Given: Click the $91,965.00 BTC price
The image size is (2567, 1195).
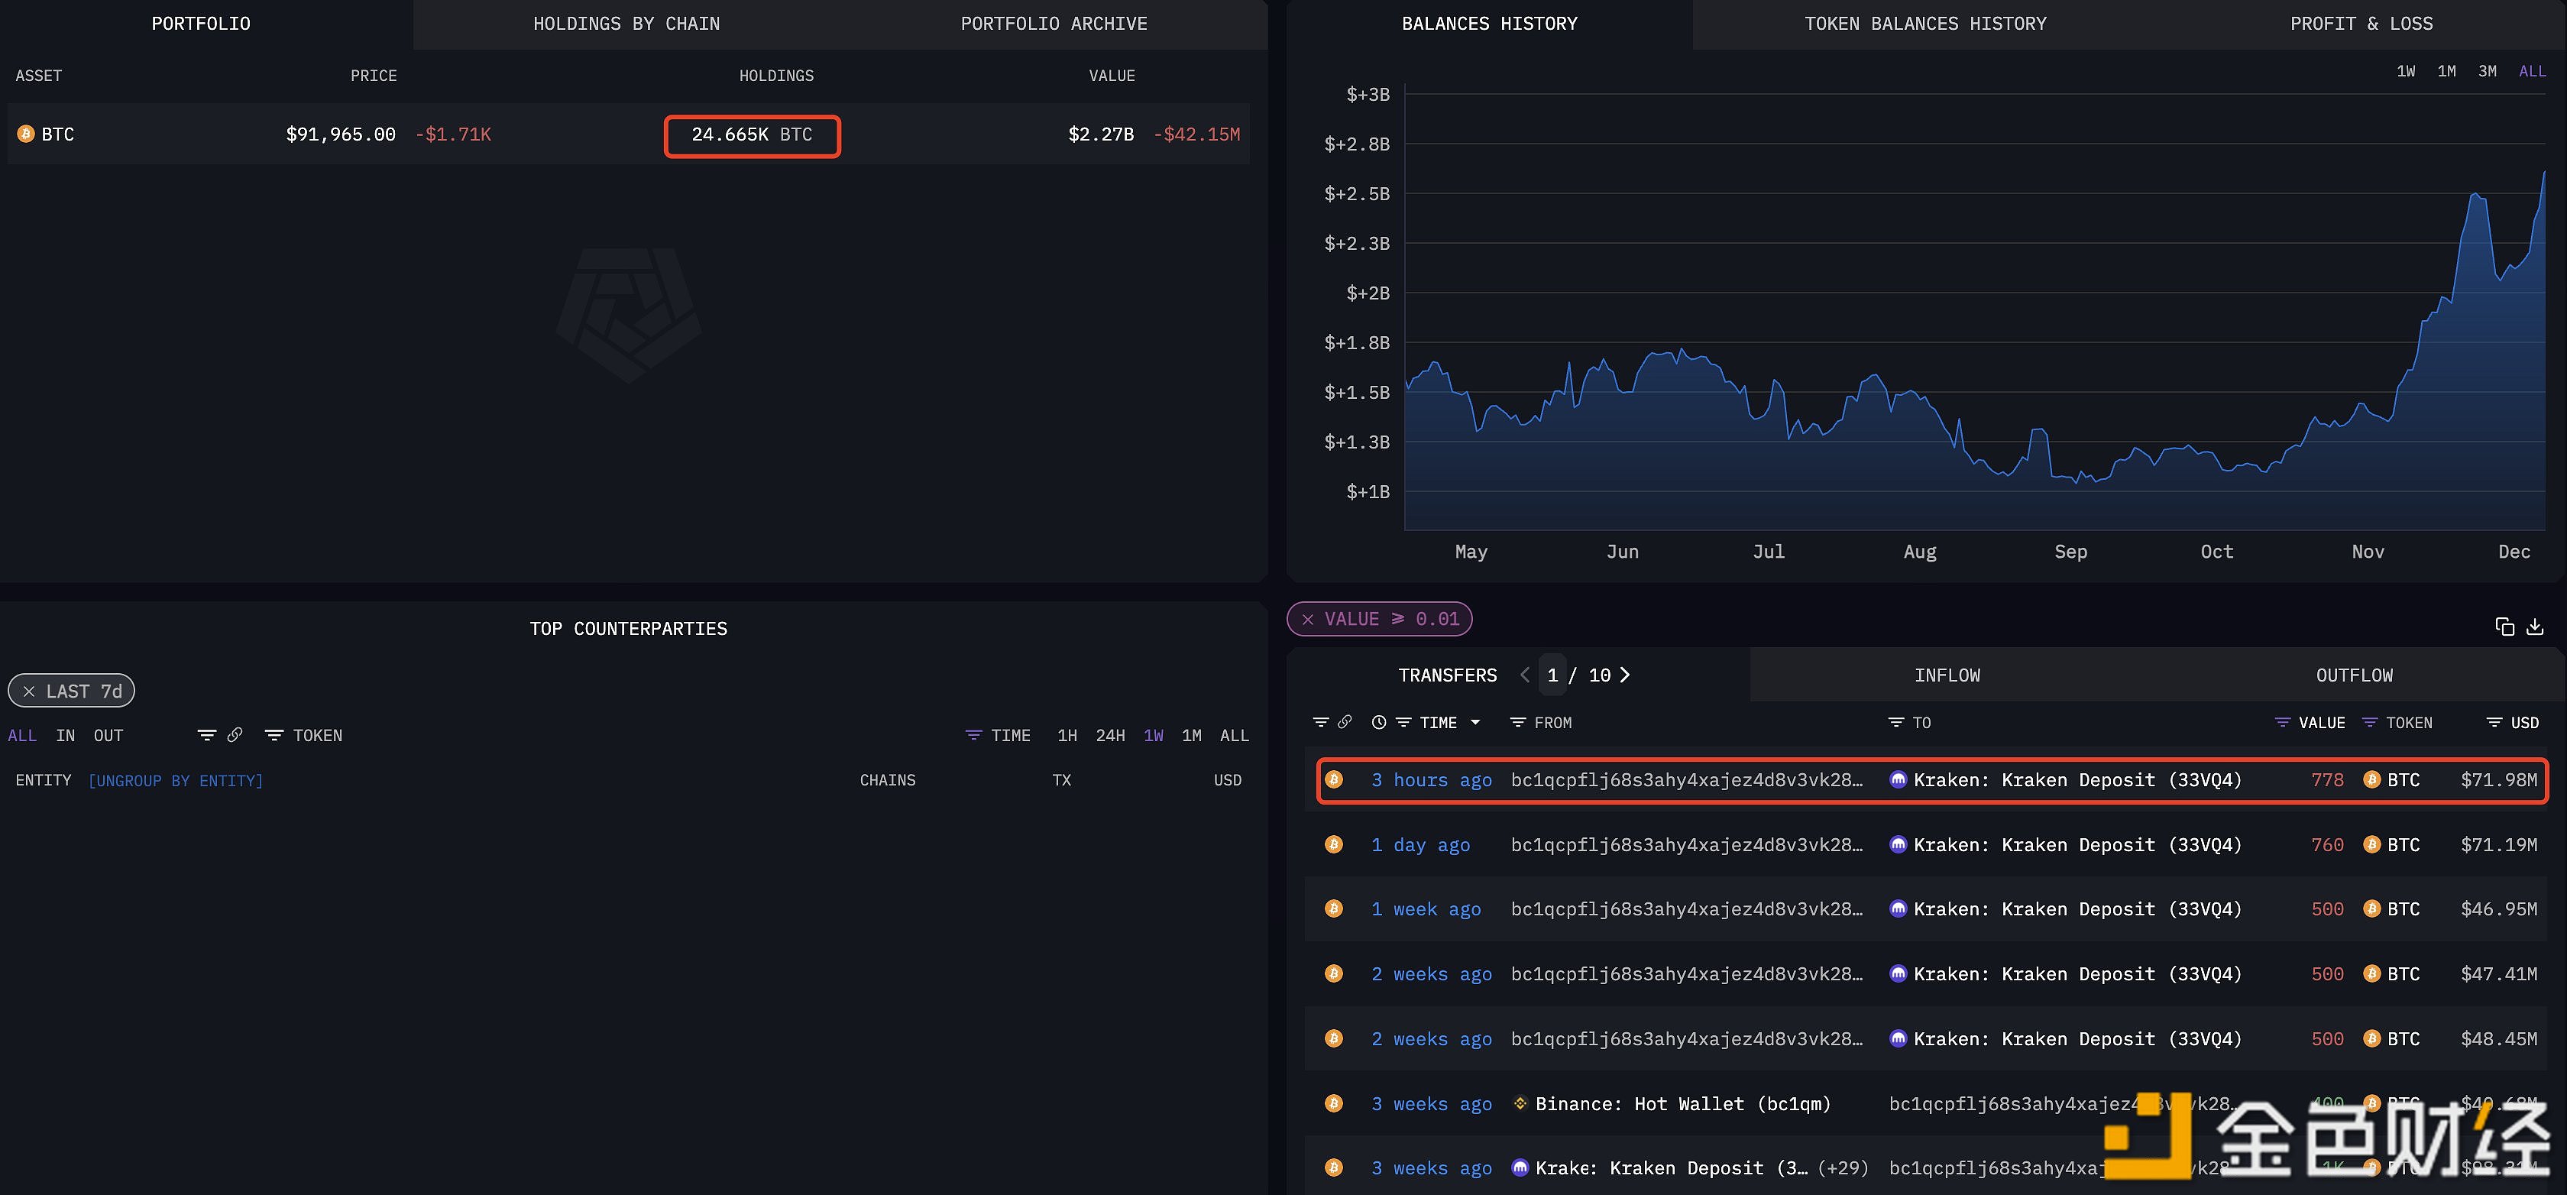Looking at the screenshot, I should (341, 134).
